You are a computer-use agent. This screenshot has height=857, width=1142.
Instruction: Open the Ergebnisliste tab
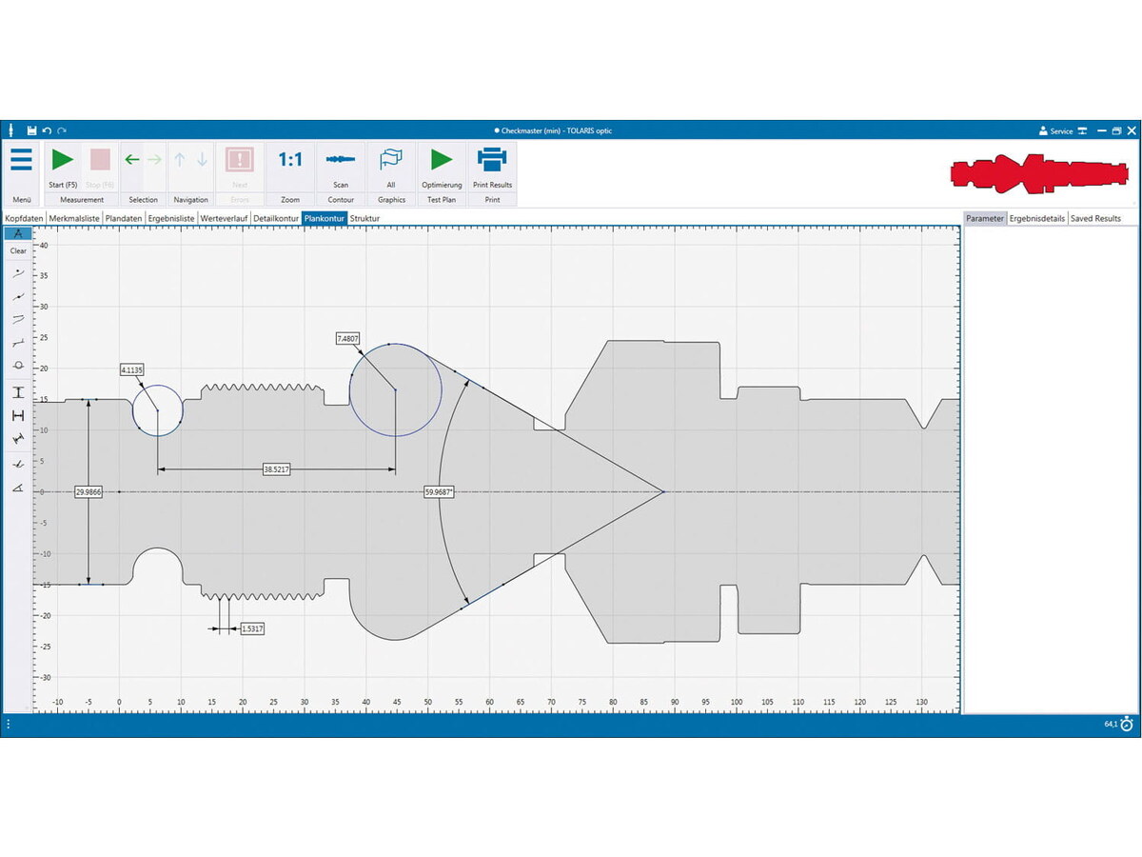coord(171,219)
